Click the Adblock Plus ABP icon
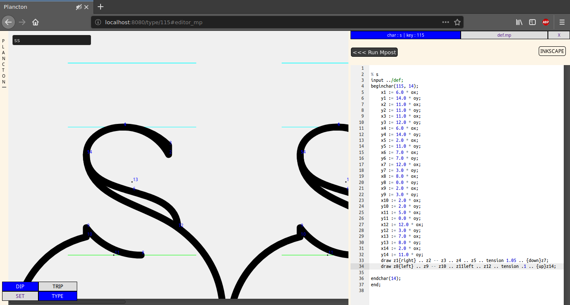Viewport: 570px width, 305px height. (x=546, y=22)
